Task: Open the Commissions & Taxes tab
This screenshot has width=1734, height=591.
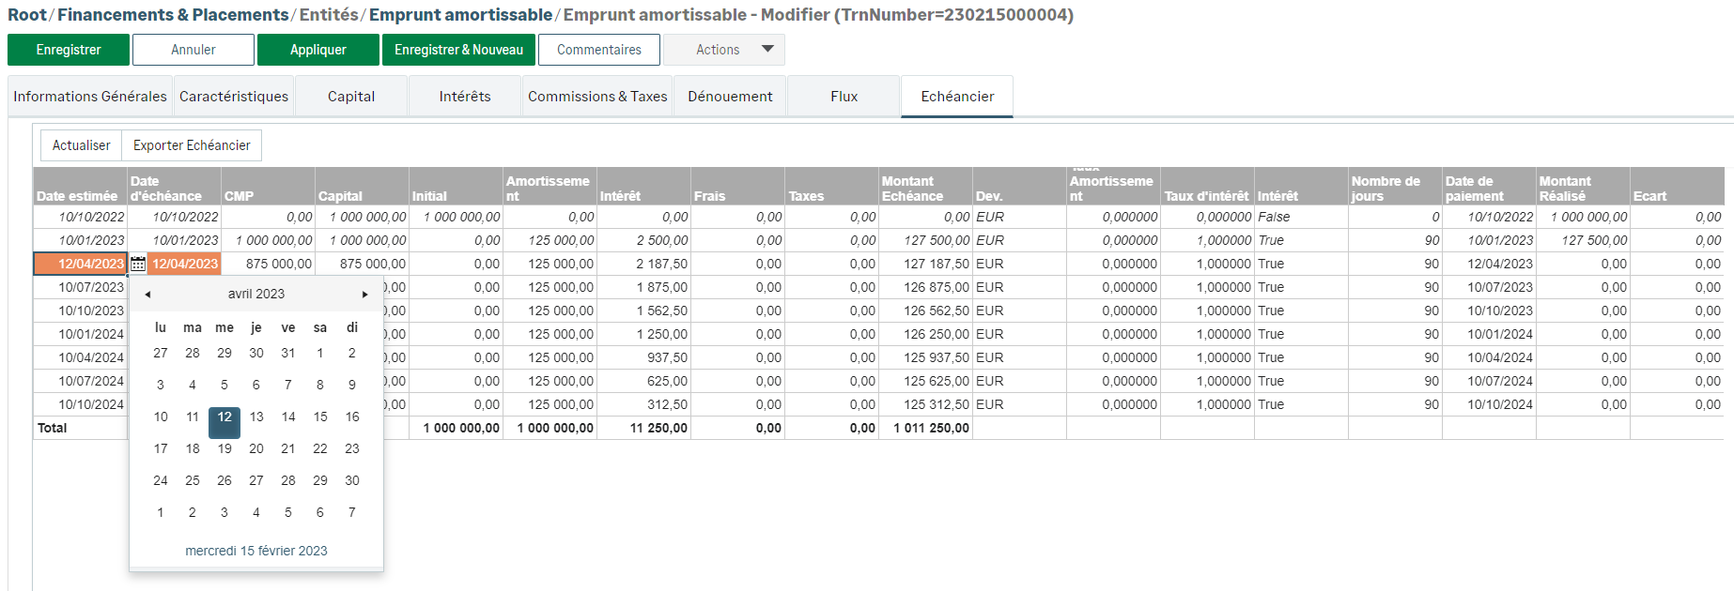Action: [x=597, y=97]
